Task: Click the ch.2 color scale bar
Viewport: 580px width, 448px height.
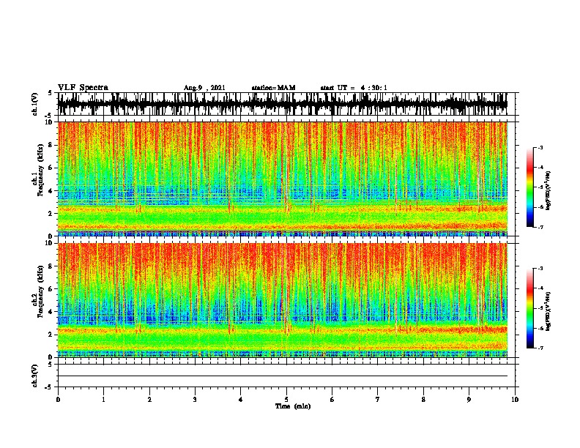Action: pyautogui.click(x=529, y=308)
